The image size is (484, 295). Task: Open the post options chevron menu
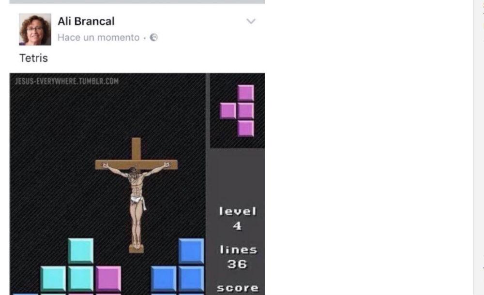tap(251, 21)
